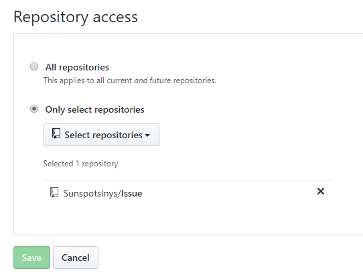
Task: Expand the caret arrow on Select repositories
Action: [147, 135]
